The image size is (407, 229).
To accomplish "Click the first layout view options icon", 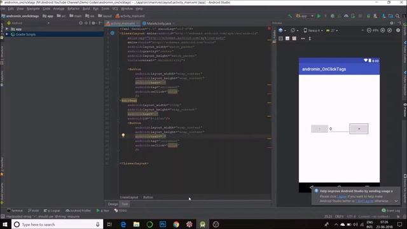I will pos(280,38).
